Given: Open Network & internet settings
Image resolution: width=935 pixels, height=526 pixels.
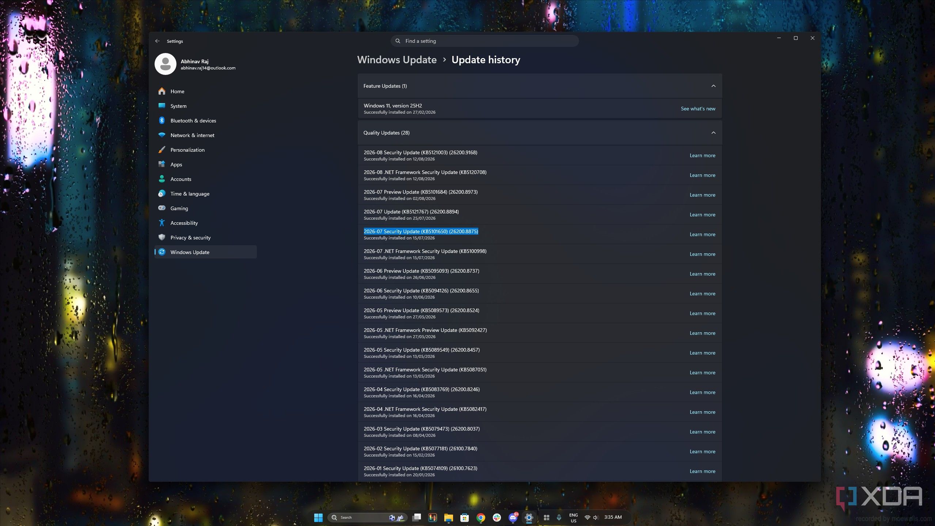Looking at the screenshot, I should [205, 135].
